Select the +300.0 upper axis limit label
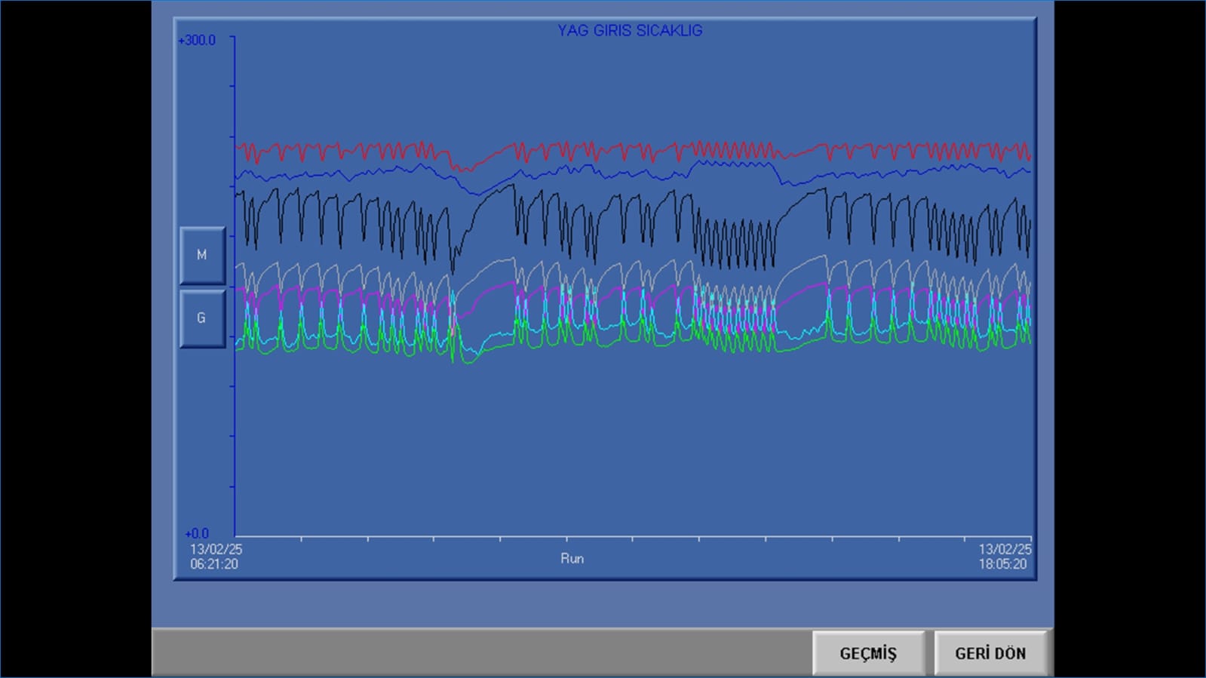Screen dimensions: 1206x678 tap(197, 41)
